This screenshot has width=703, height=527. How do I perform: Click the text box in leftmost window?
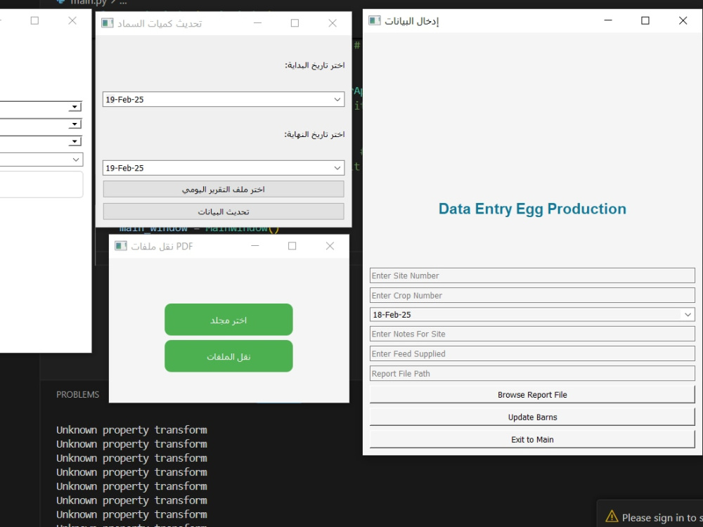tap(41, 184)
